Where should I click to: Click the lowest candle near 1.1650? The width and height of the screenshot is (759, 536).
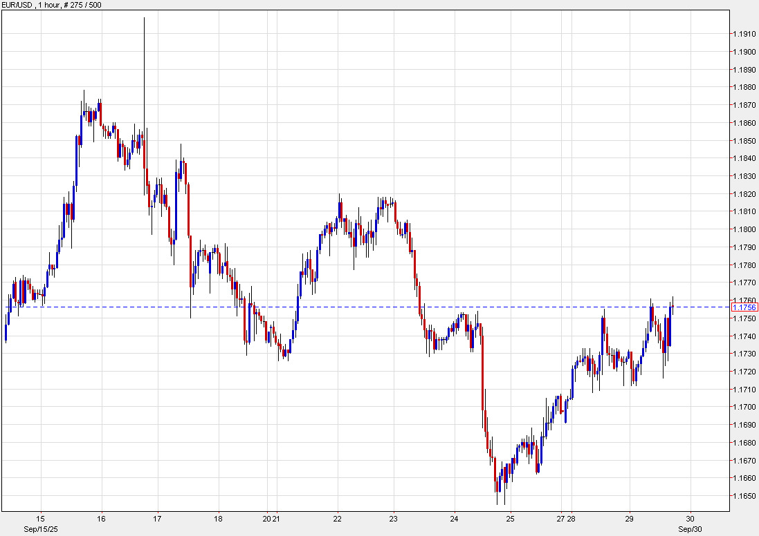coord(497,484)
